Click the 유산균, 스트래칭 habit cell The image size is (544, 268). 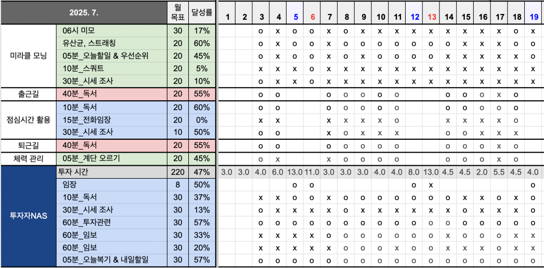[x=112, y=43]
